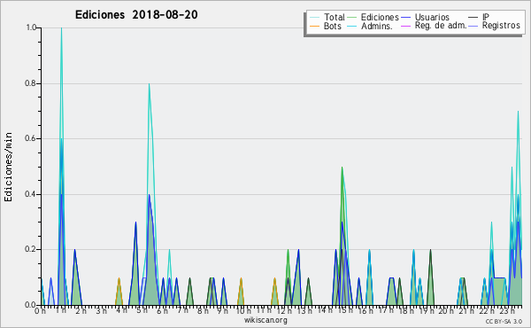Viewport: 531px width, 328px height.
Task: Click the Total legend color line
Action: pos(314,17)
